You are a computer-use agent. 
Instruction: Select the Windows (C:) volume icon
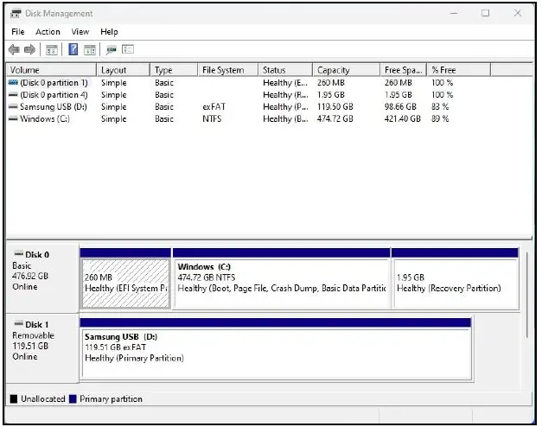pyautogui.click(x=13, y=119)
